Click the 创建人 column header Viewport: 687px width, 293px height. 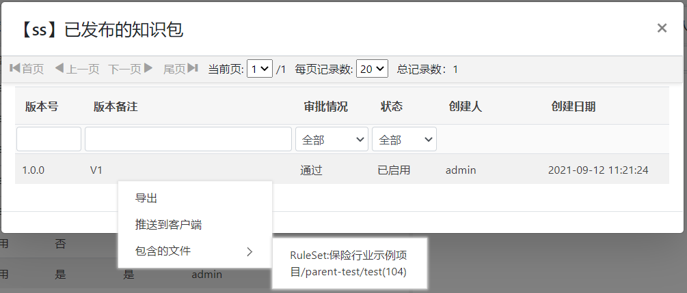coord(465,106)
